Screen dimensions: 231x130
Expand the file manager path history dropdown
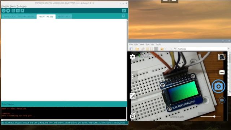pos(228,49)
